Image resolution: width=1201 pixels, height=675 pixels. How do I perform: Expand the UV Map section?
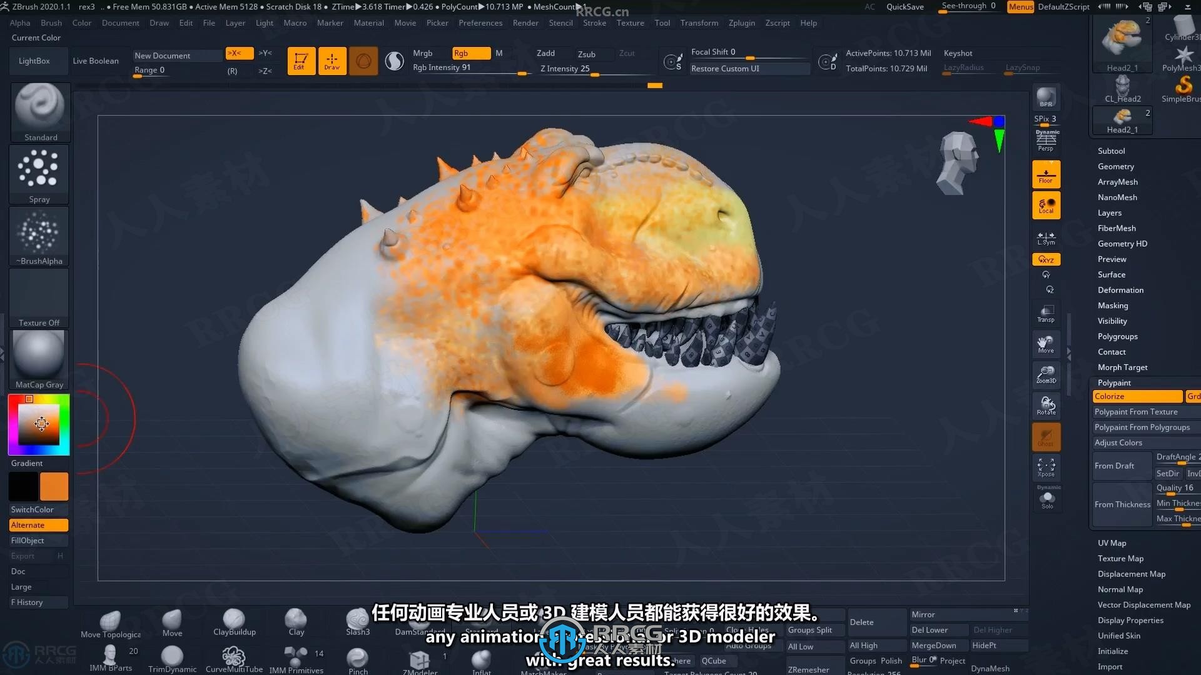click(1112, 543)
